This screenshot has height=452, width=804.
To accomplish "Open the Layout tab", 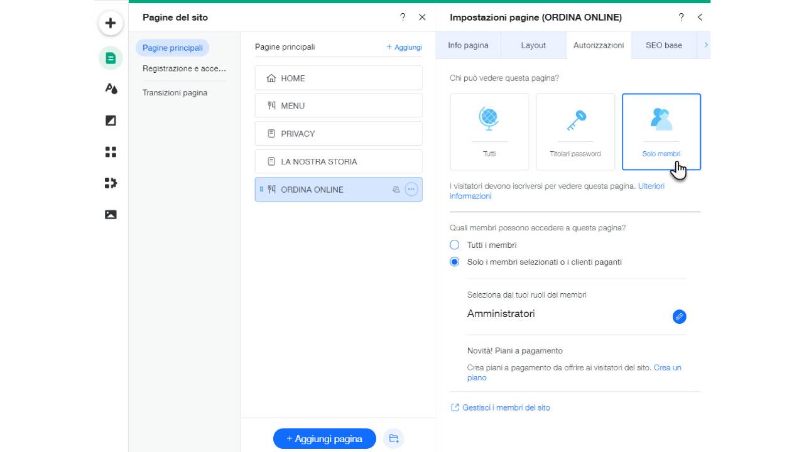I will 533,45.
